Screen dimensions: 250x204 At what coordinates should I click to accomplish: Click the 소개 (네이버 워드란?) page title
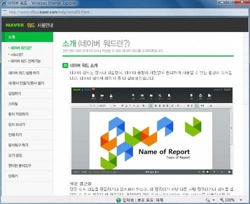pos(96,43)
